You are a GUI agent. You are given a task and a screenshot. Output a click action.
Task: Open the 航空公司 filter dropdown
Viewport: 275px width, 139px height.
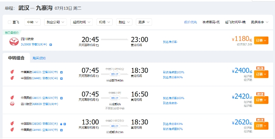coord(55,22)
